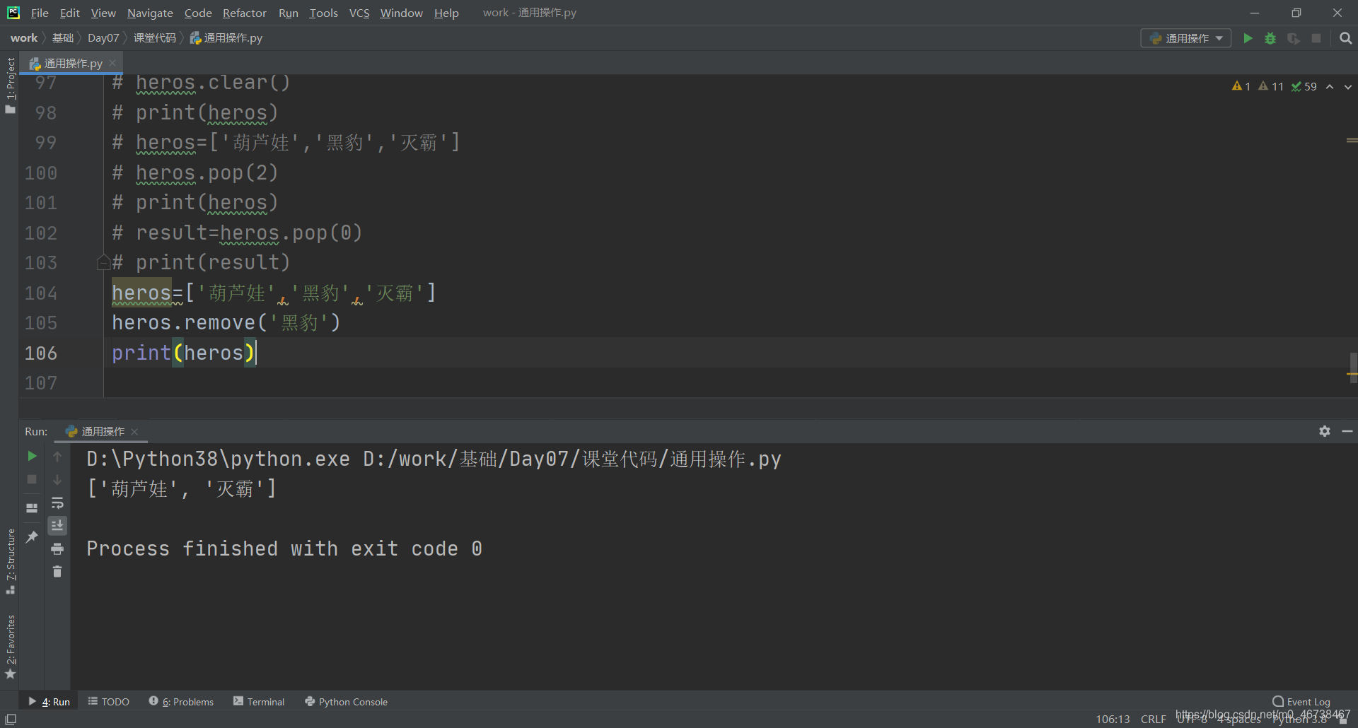Click the Stop icon in the top toolbar
Image resolution: width=1358 pixels, height=728 pixels.
pyautogui.click(x=1316, y=38)
